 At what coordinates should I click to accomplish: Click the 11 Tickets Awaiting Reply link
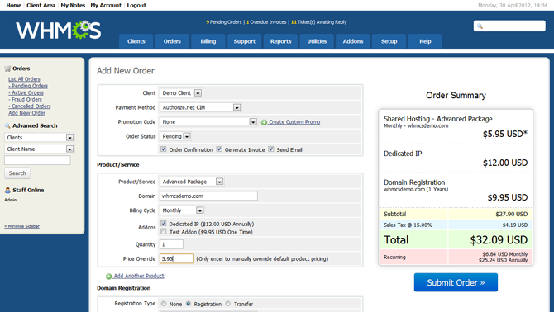click(x=318, y=22)
